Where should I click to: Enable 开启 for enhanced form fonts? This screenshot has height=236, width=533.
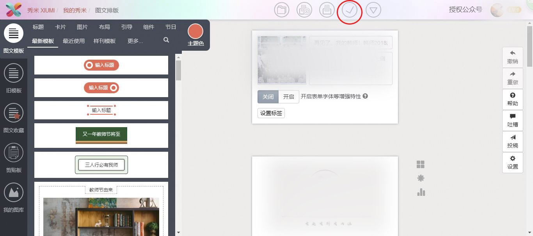289,96
